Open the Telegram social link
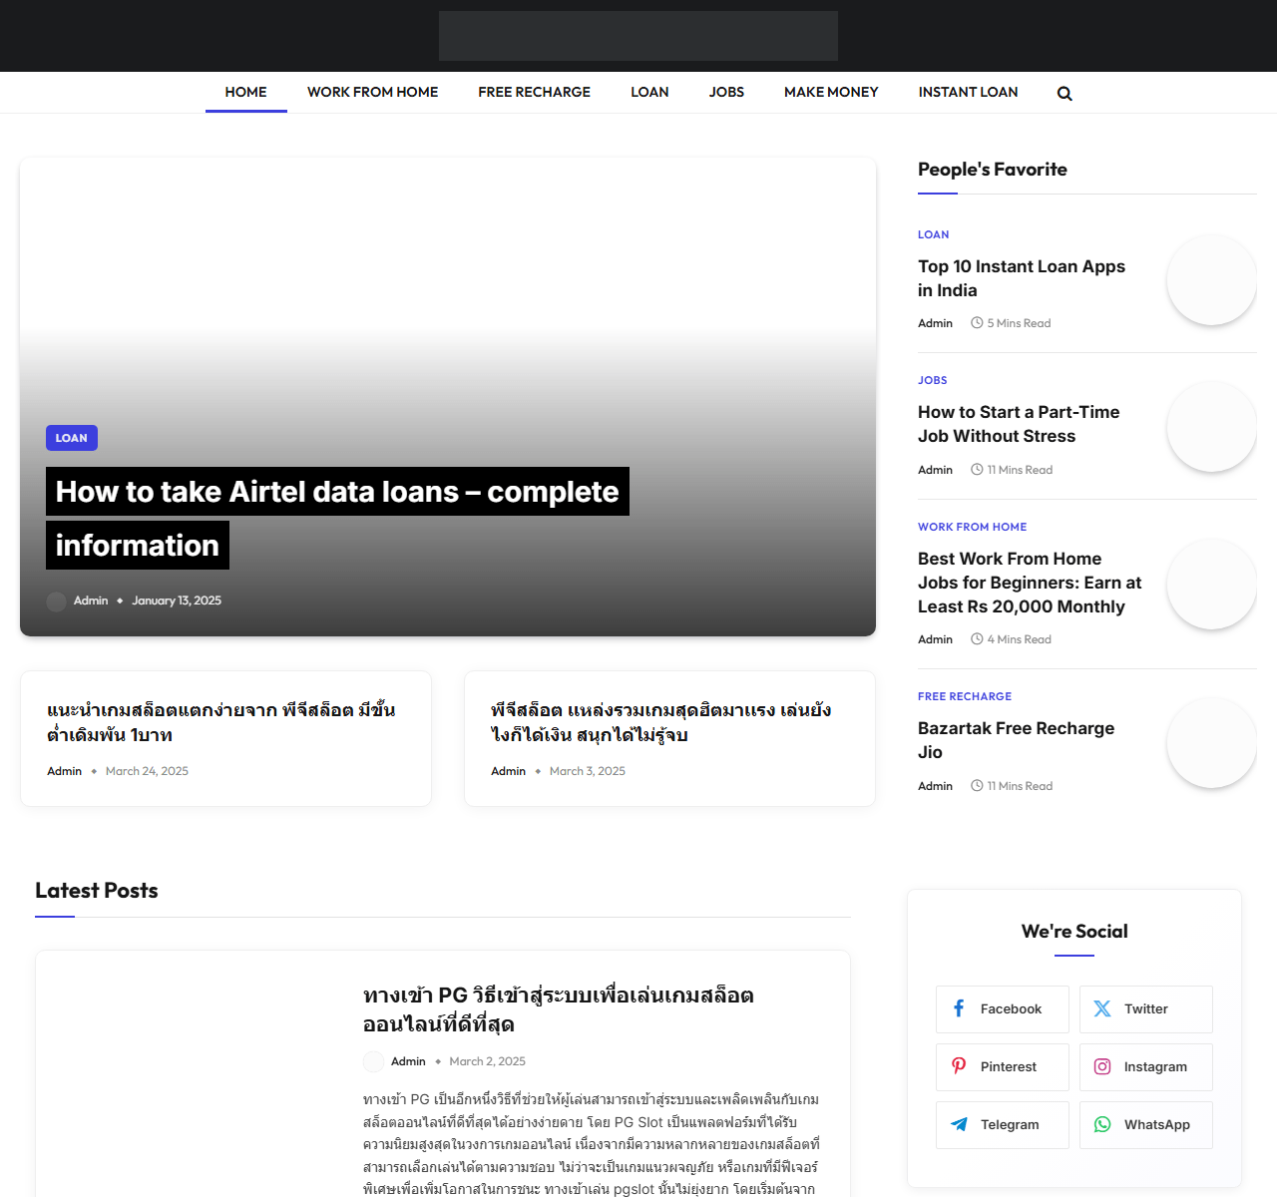Image resolution: width=1277 pixels, height=1197 pixels. pyautogui.click(x=1002, y=1125)
